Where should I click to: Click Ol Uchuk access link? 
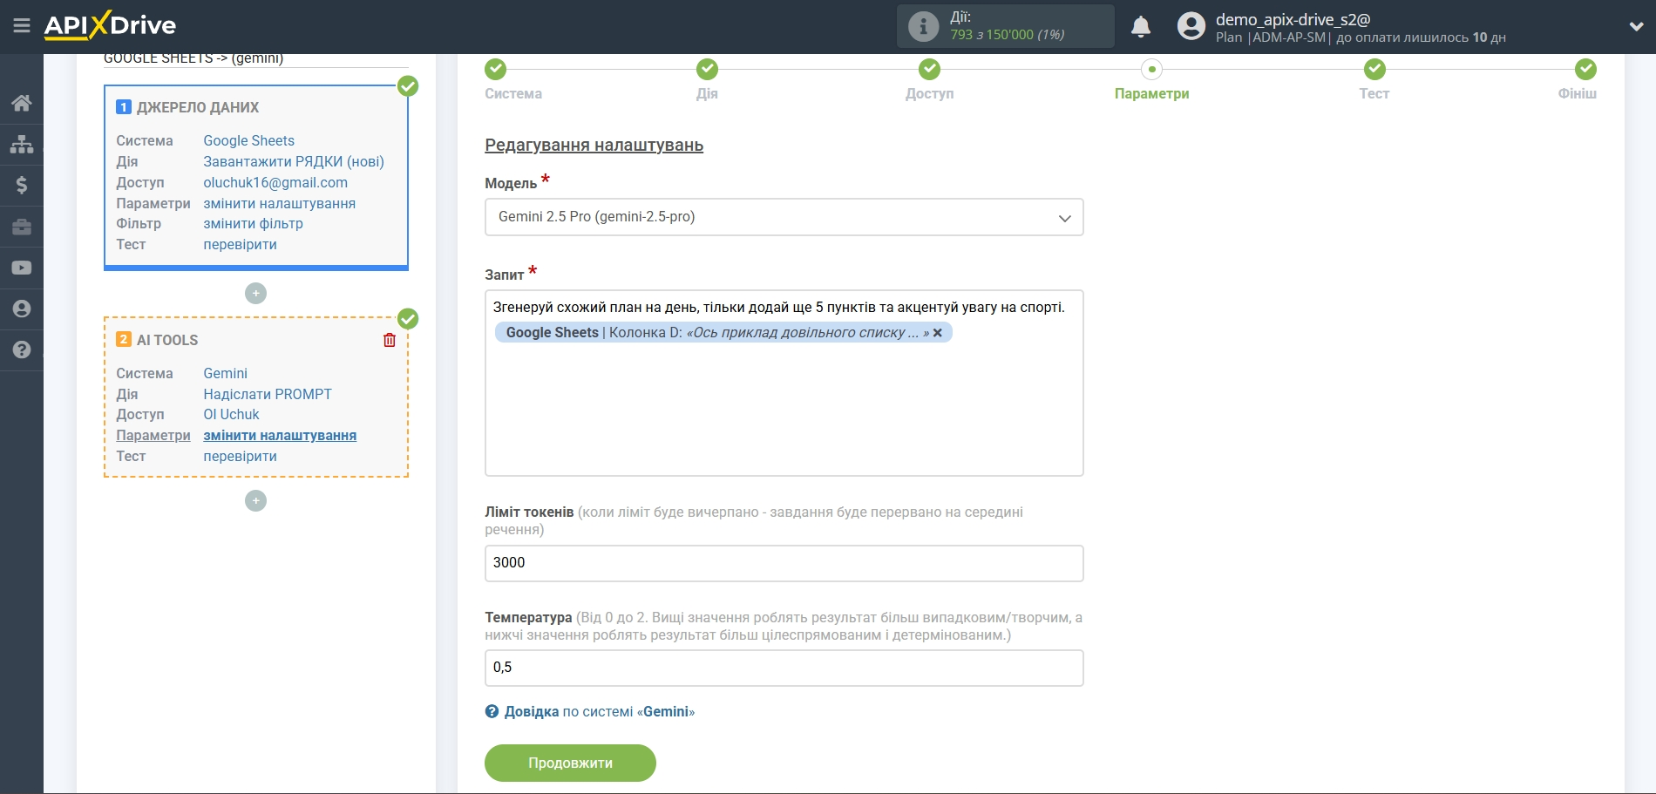pyautogui.click(x=231, y=414)
